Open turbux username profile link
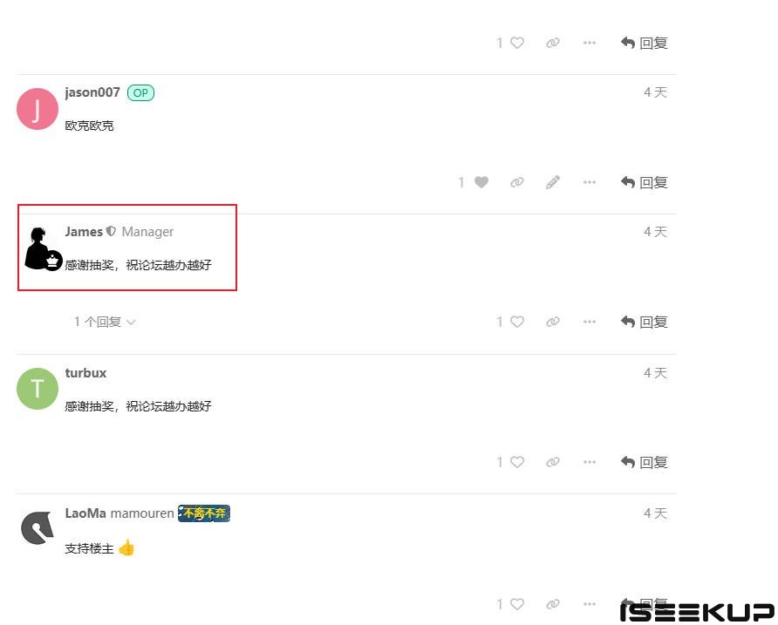The width and height of the screenshot is (778, 625). click(x=85, y=373)
